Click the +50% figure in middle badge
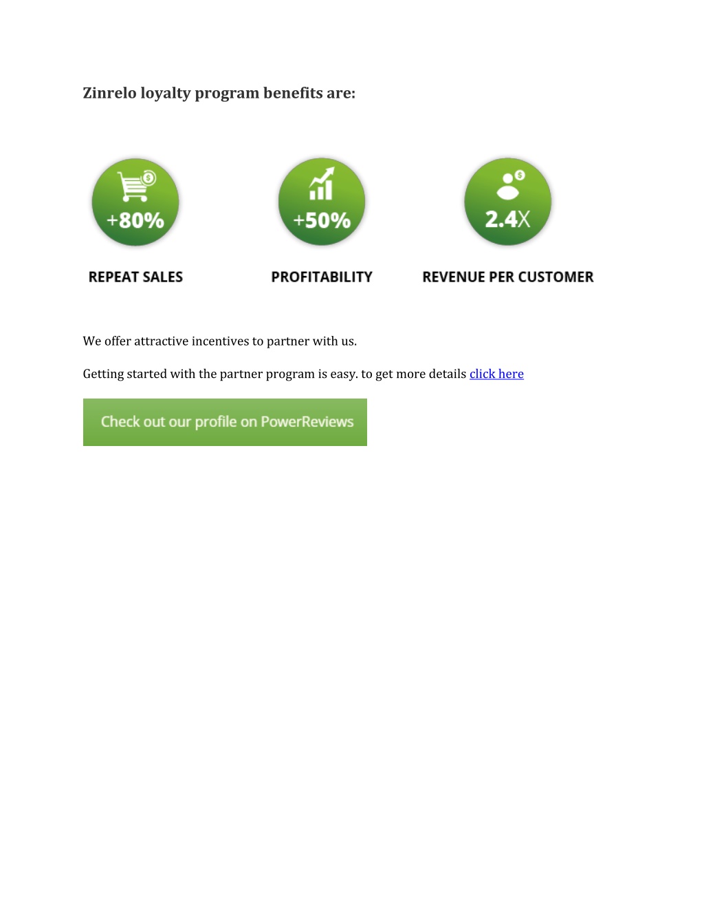Screen dimensions: 704x912 [322, 220]
